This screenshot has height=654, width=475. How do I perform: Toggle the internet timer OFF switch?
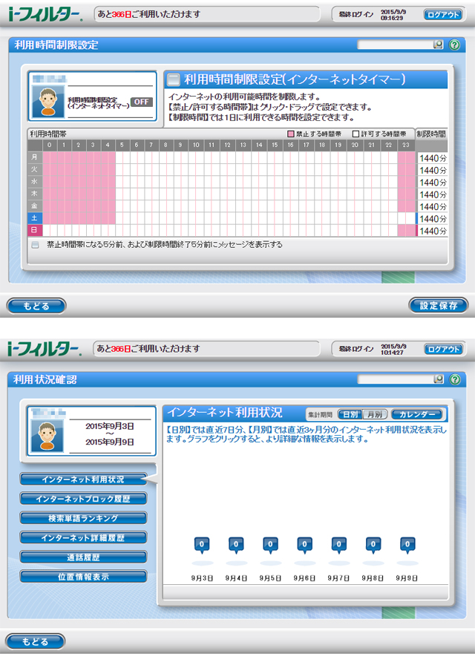141,102
